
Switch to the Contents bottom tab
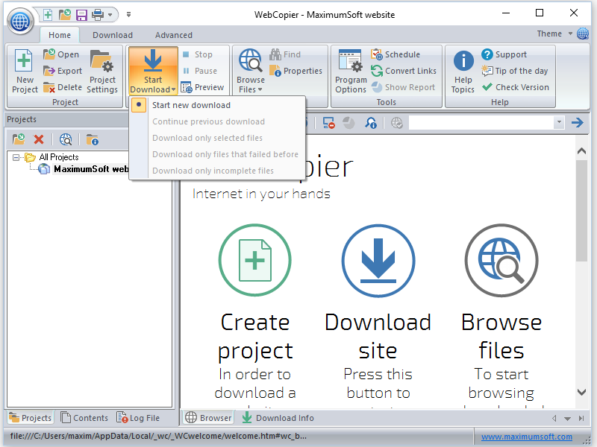pos(84,418)
